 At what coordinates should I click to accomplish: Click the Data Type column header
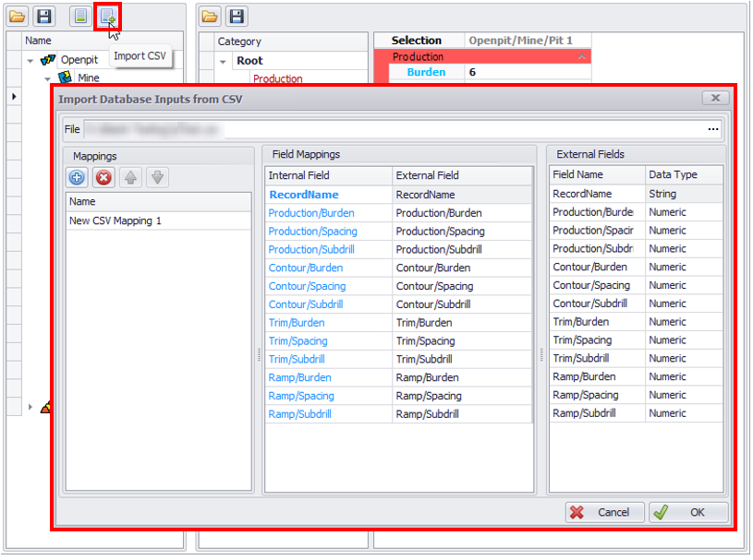(x=683, y=174)
